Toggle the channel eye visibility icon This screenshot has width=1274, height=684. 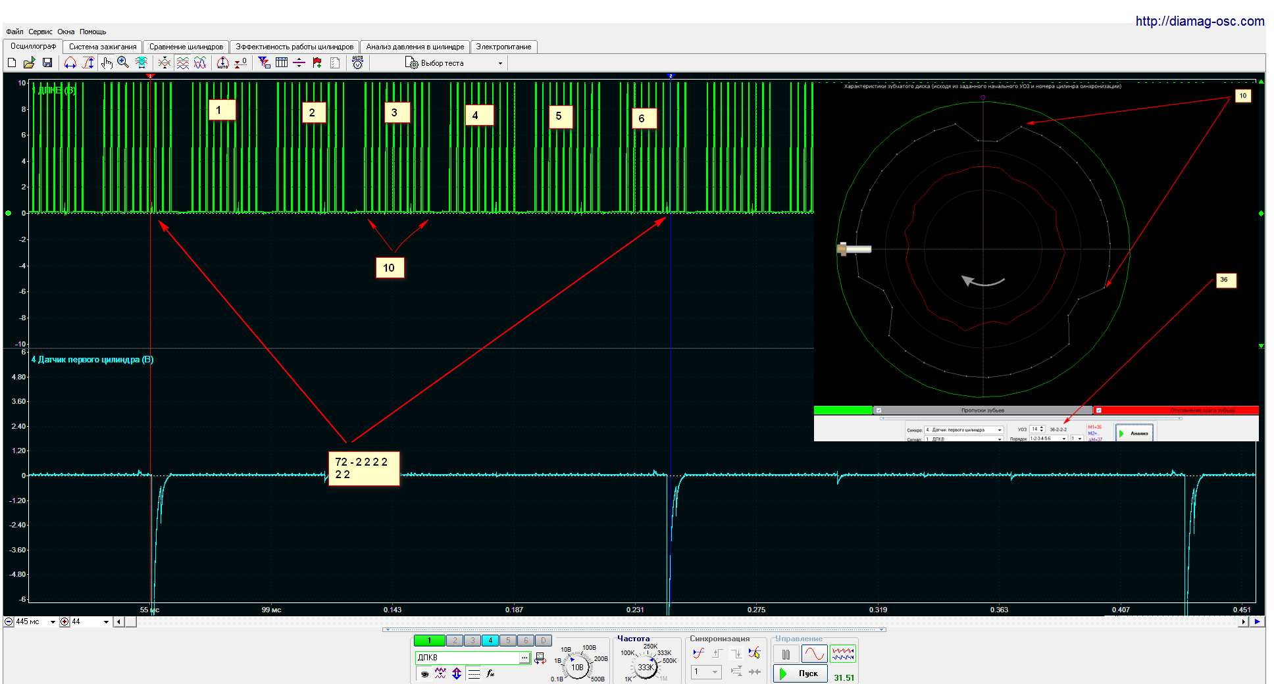pos(425,673)
